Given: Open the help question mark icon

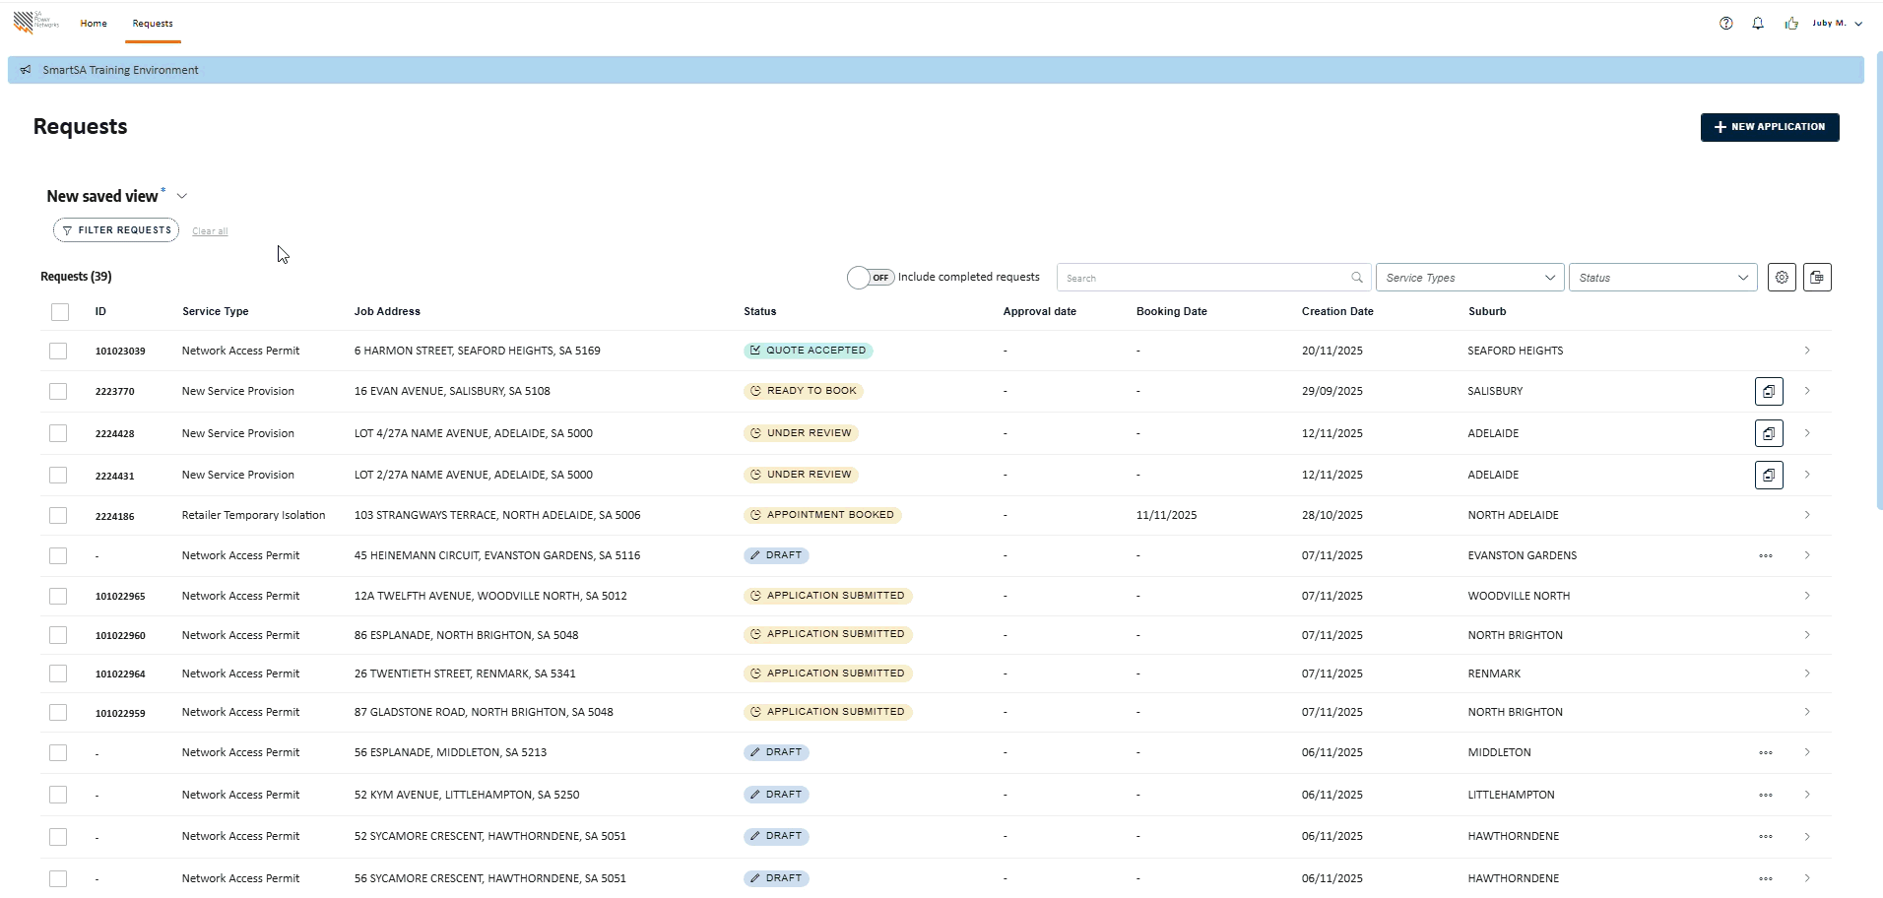Looking at the screenshot, I should 1725,24.
